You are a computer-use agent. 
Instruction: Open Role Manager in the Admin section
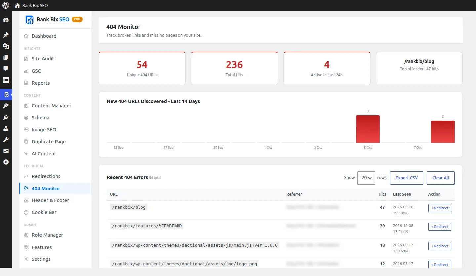coord(55,235)
